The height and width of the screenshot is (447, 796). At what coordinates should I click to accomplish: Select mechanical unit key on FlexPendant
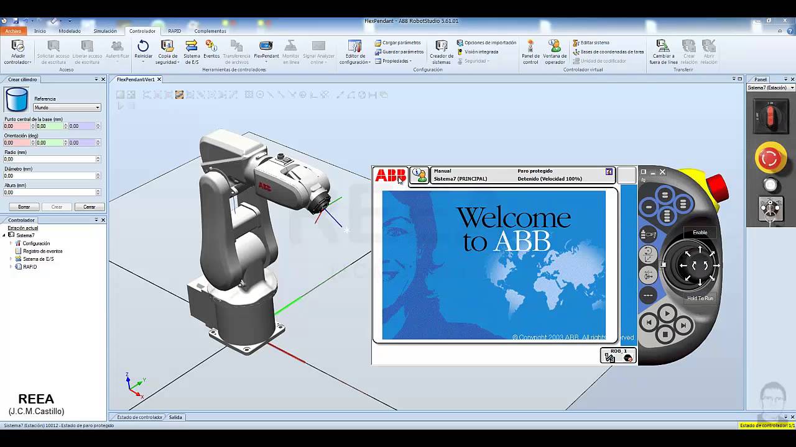(x=648, y=235)
